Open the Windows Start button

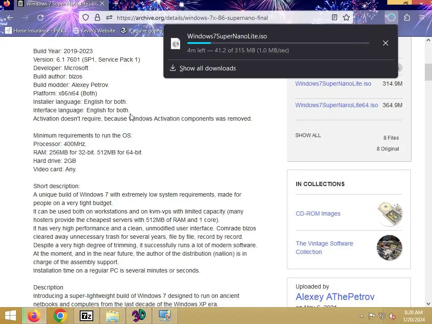click(11, 316)
